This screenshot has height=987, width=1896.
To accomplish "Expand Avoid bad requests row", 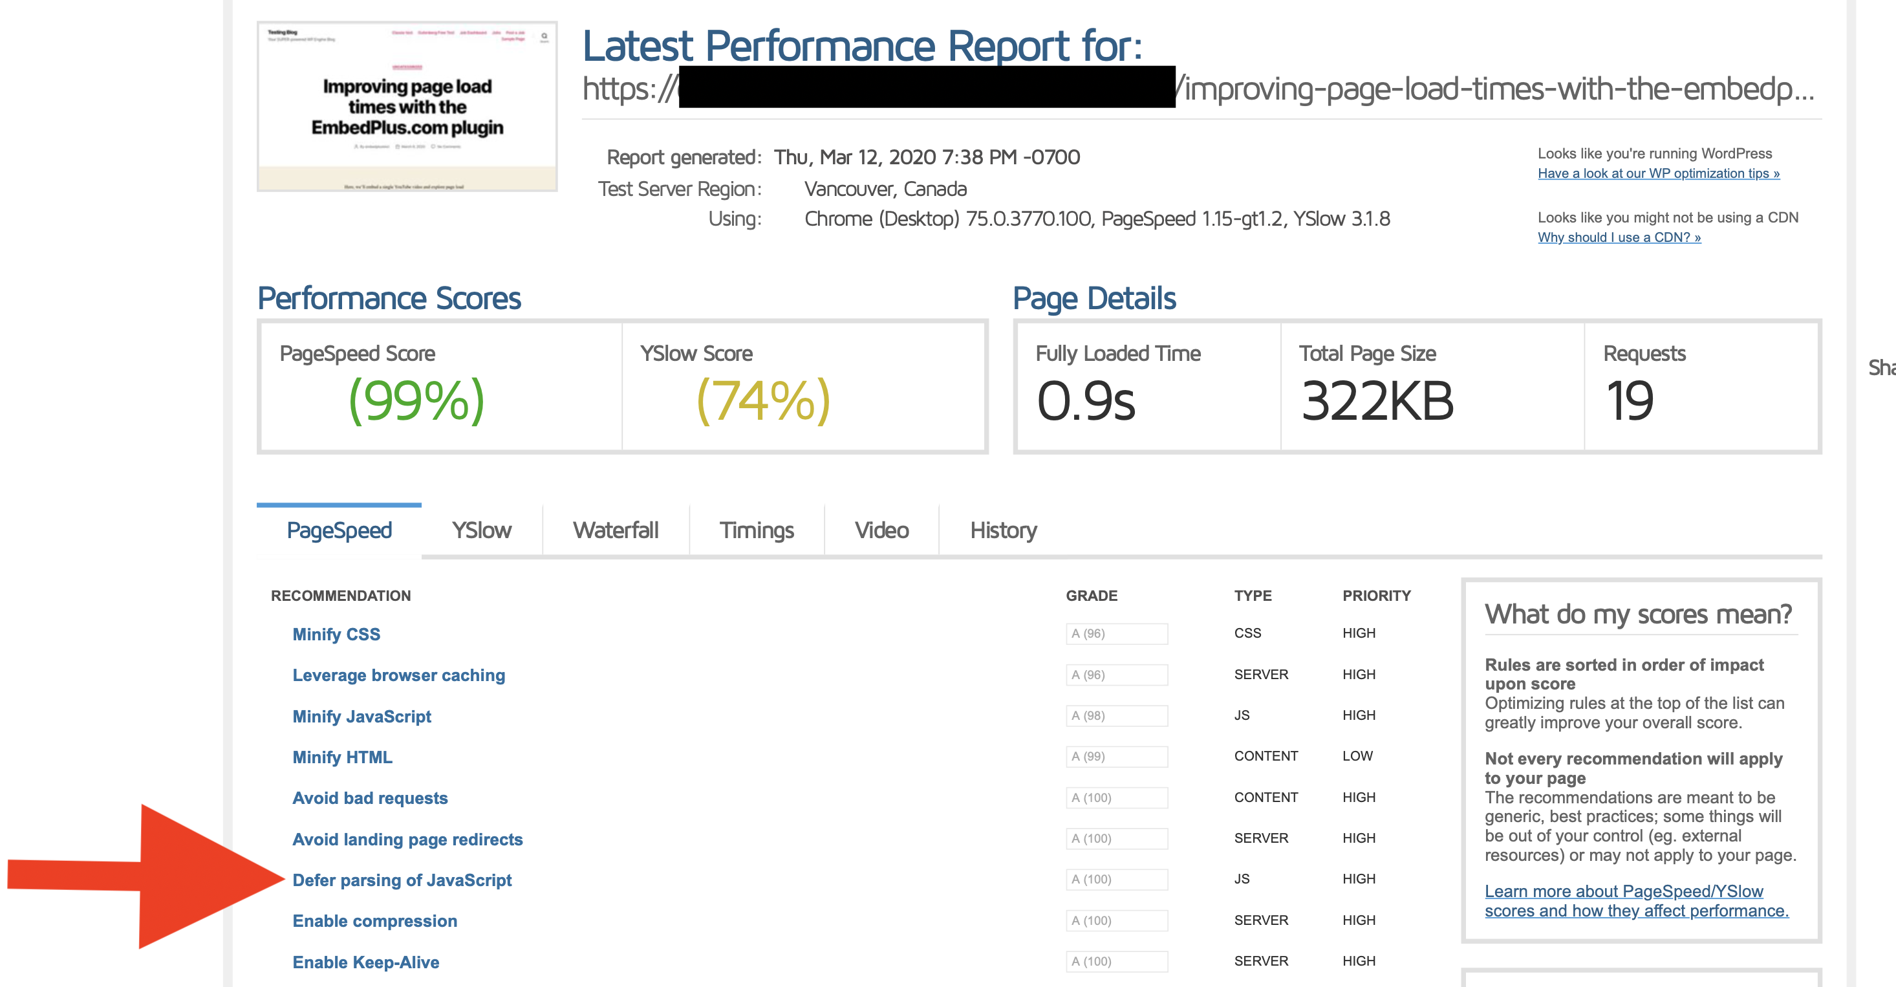I will point(369,798).
